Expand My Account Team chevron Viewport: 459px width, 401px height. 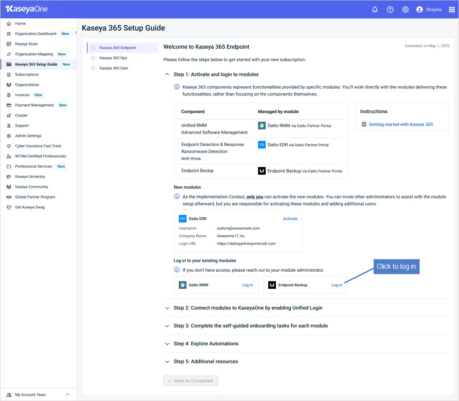[x=68, y=395]
